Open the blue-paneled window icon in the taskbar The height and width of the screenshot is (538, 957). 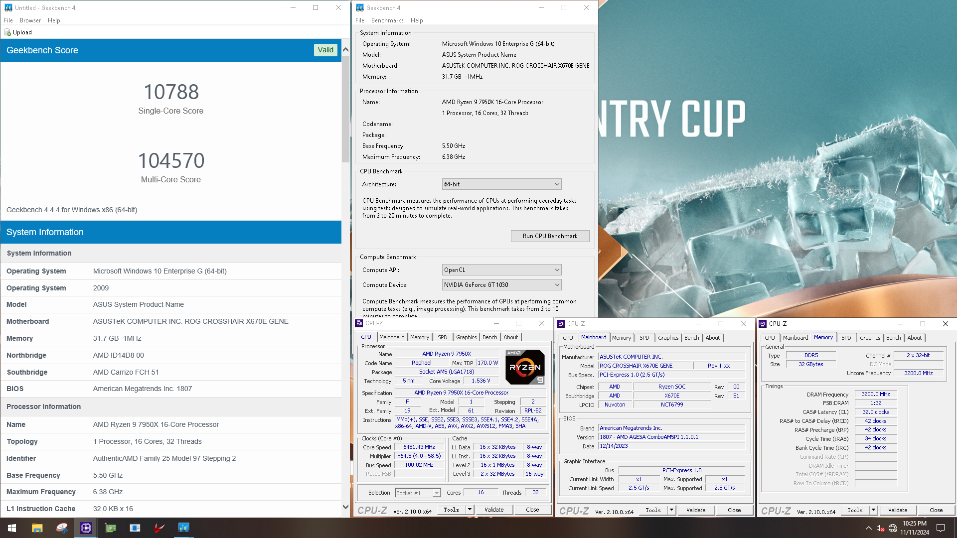[135, 528]
